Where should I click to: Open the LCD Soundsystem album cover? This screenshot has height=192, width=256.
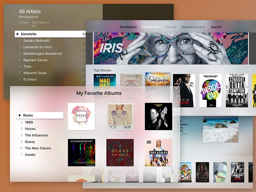click(x=82, y=153)
